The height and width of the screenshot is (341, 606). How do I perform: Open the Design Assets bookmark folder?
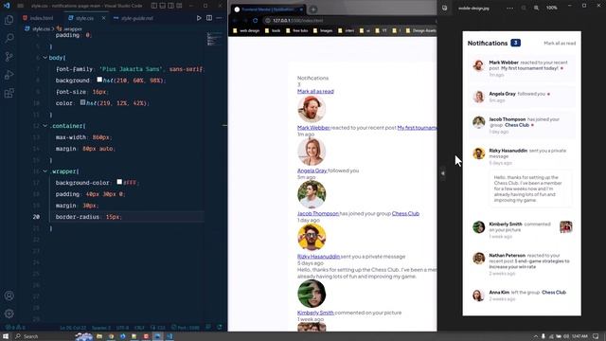pyautogui.click(x=420, y=30)
